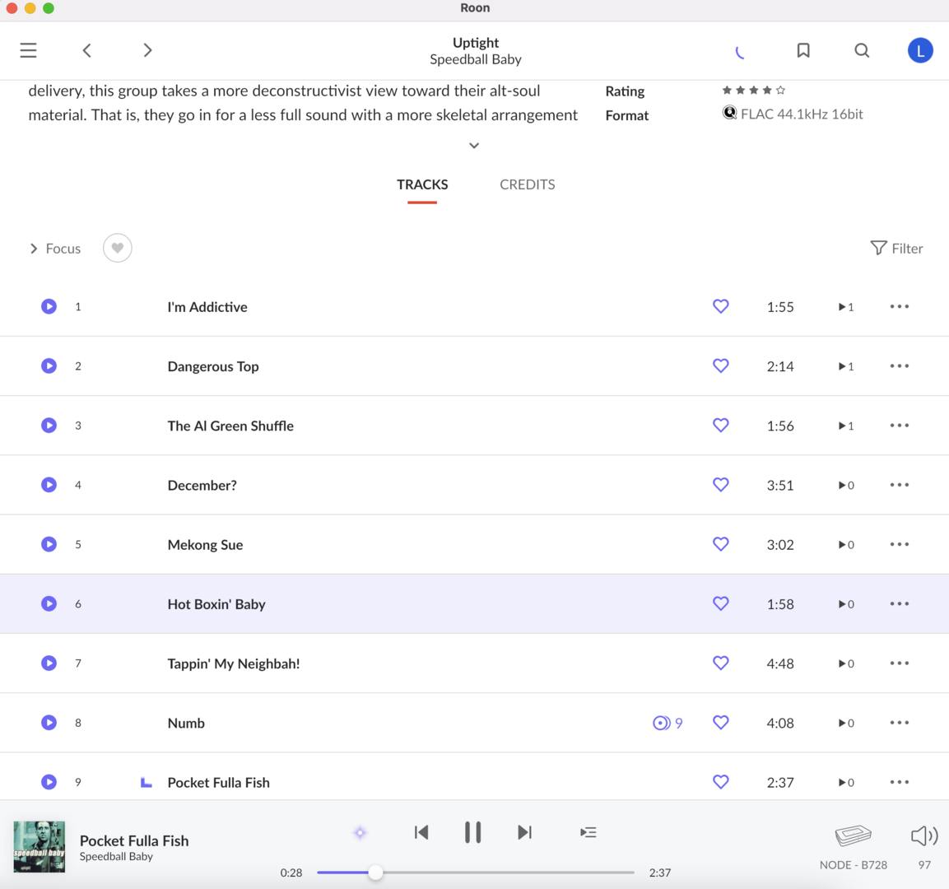
Task: Favorite The Al Green Shuffle heart
Action: click(720, 425)
